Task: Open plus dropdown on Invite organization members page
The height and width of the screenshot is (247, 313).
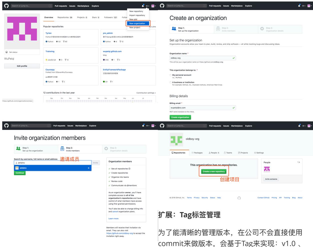Action: pyautogui.click(x=148, y=126)
